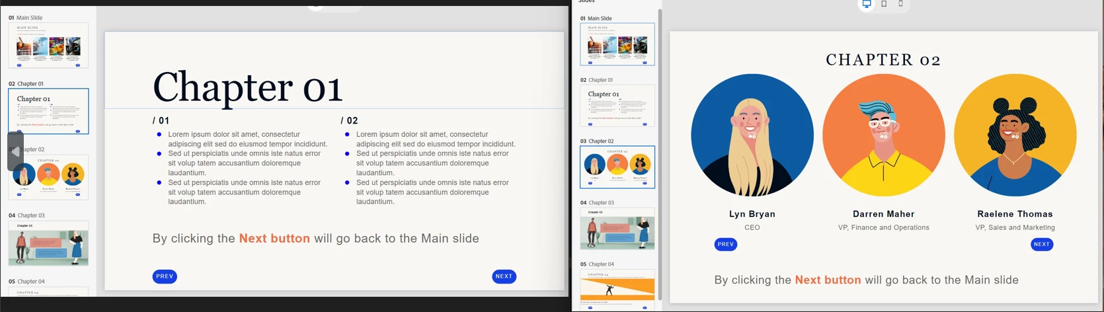1104x312 pixels.
Task: Select Chapter 04 thumbnail in right window
Action: [x=617, y=290]
